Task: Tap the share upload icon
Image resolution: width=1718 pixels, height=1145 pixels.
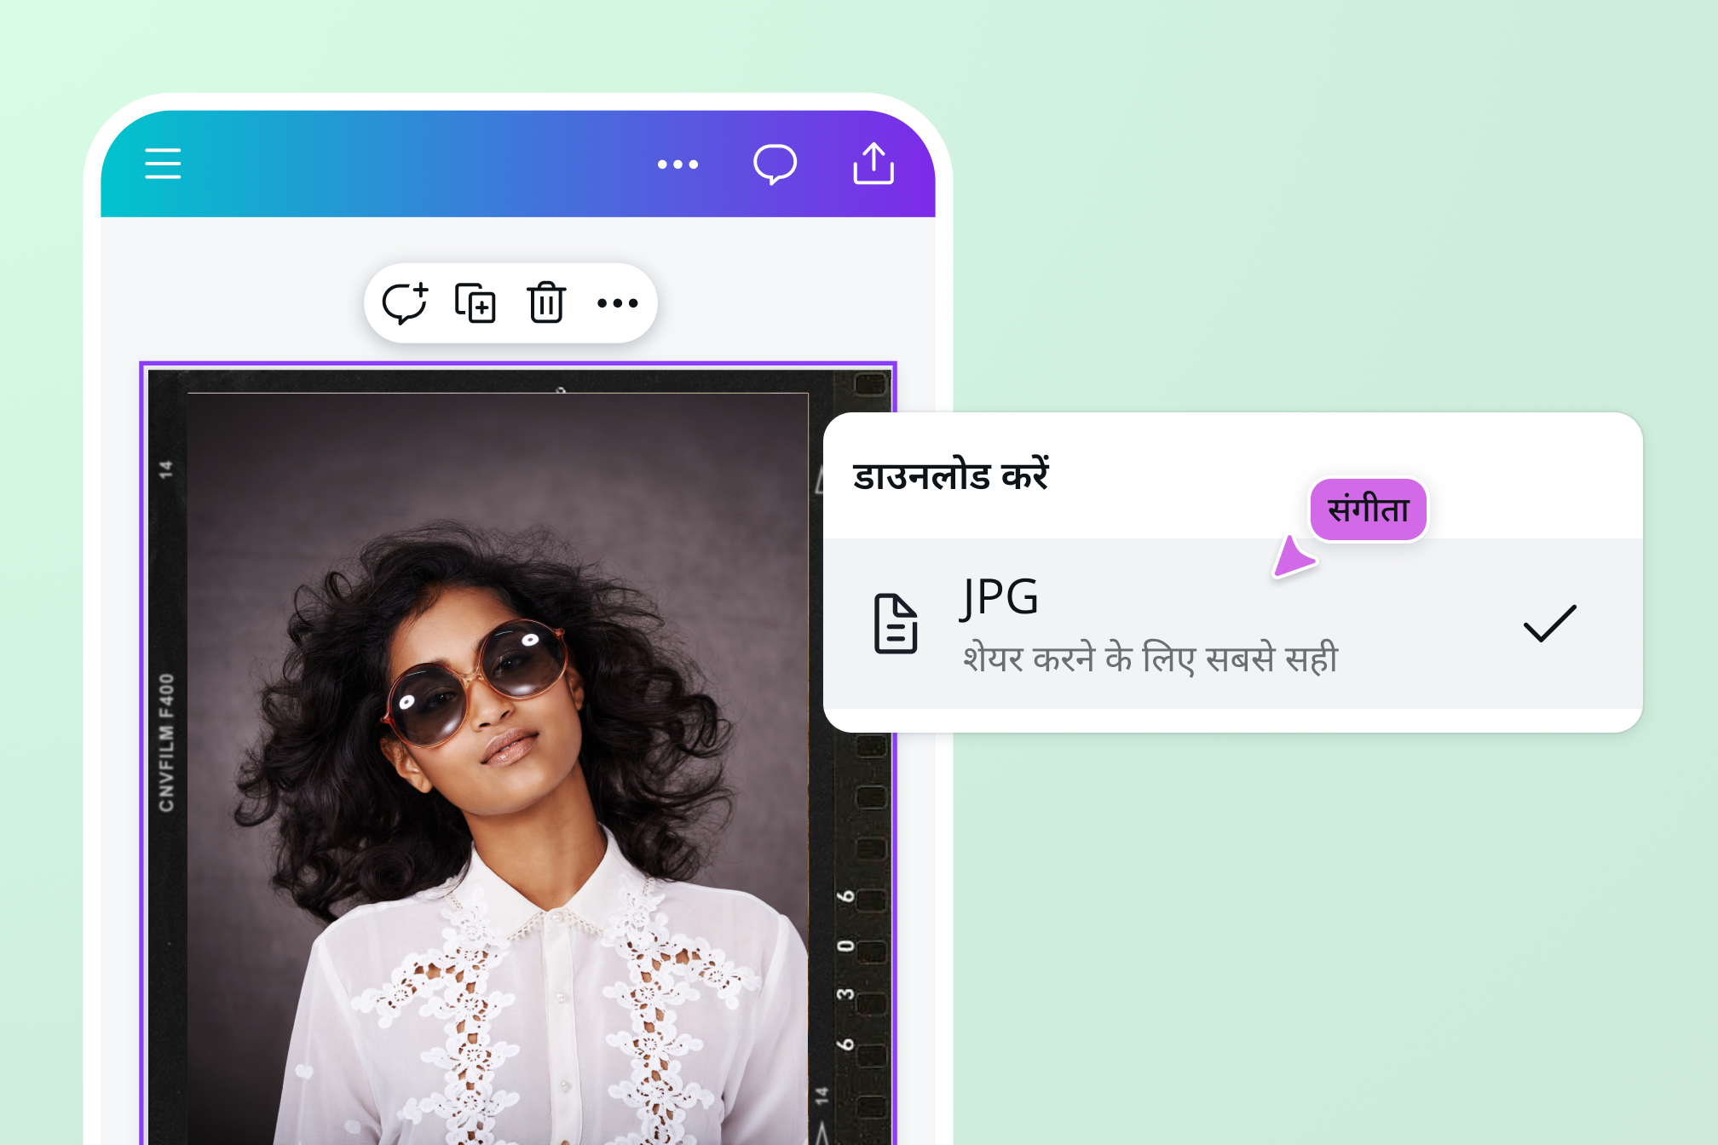Action: click(873, 163)
